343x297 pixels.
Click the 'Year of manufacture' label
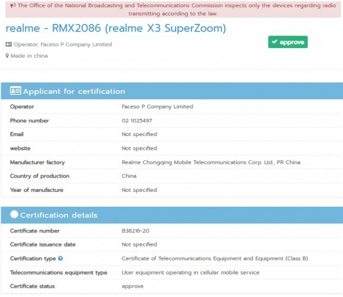click(x=36, y=190)
